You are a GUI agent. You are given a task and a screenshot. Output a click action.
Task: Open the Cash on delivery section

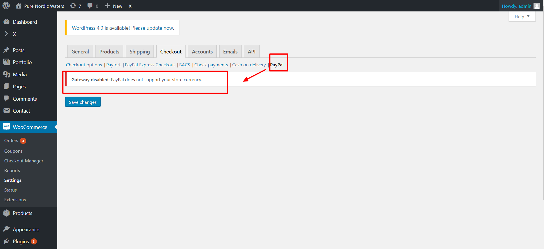point(249,65)
